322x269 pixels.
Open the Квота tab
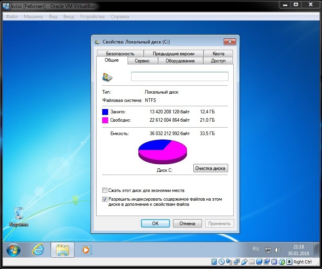click(218, 53)
